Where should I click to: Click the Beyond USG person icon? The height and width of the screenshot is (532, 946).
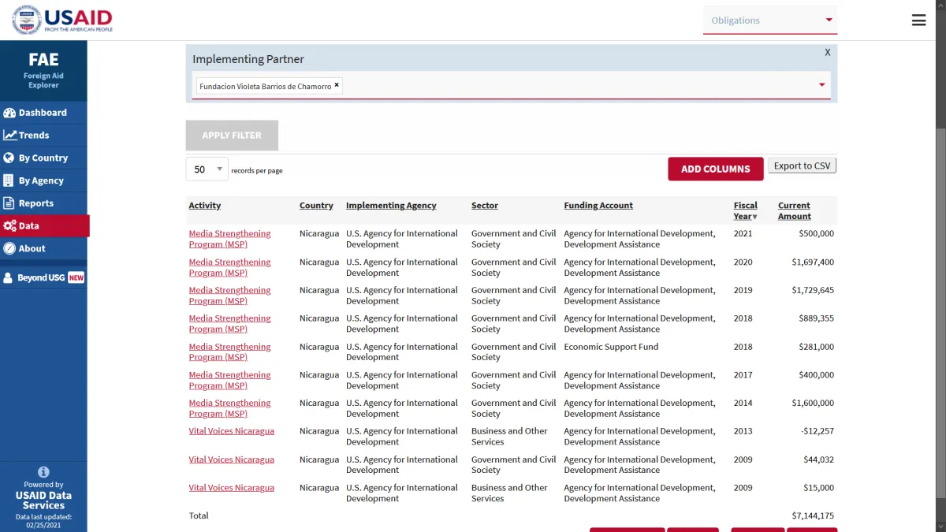9,277
